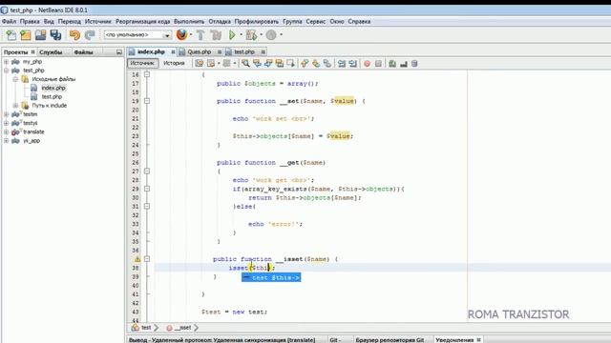Run the project with green play icon

232,35
